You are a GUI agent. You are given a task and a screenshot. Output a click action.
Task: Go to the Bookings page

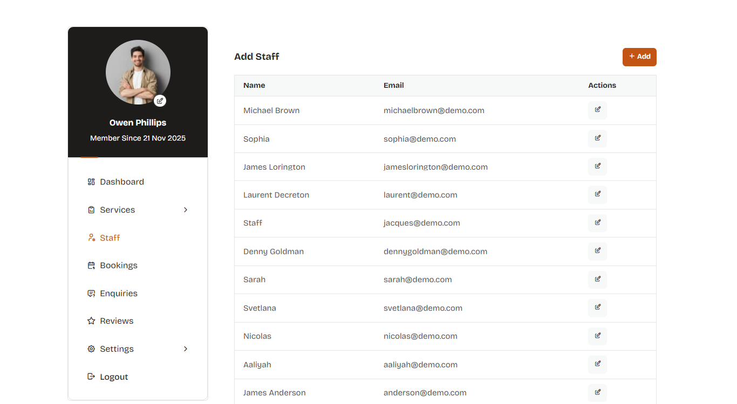coord(119,266)
